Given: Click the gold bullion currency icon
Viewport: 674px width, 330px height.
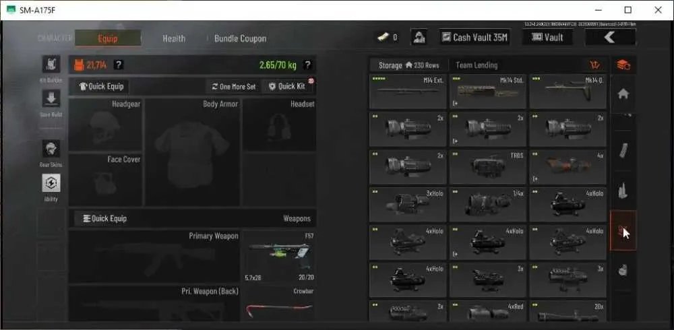Looking at the screenshot, I should point(384,38).
